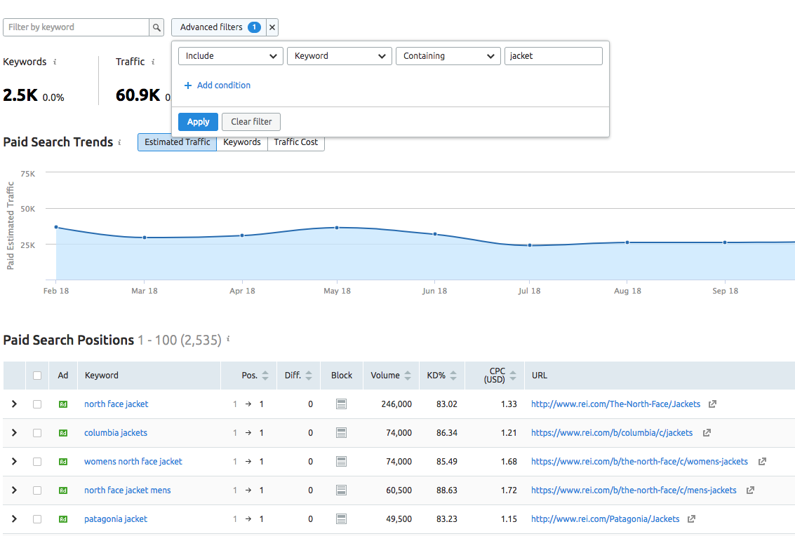Click the Filter by keyword input field
Screen dimensions: 795x536
(76, 27)
